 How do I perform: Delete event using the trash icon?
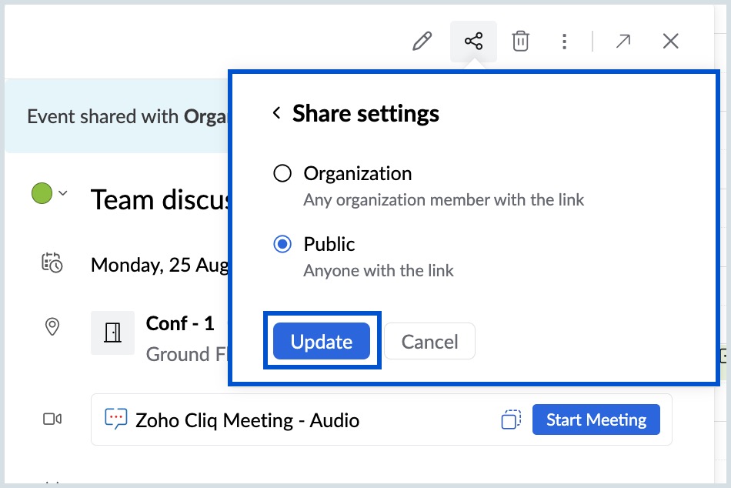click(x=521, y=41)
